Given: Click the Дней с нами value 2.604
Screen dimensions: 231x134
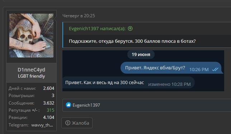Looking at the screenshot, I should tap(49, 88).
